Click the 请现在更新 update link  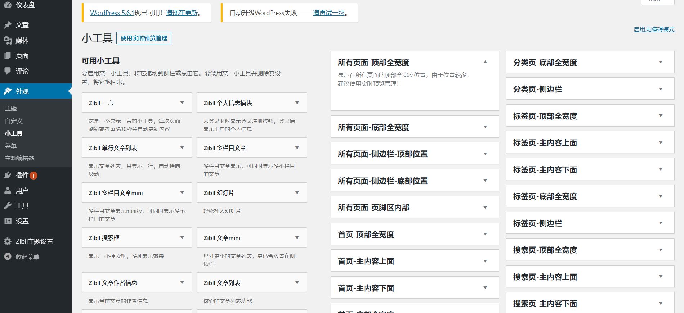click(x=182, y=13)
